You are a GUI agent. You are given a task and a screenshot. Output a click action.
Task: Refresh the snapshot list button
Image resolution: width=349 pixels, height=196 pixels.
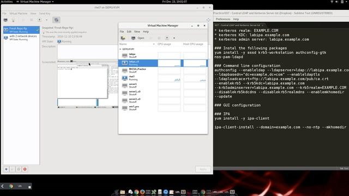click(19, 169)
